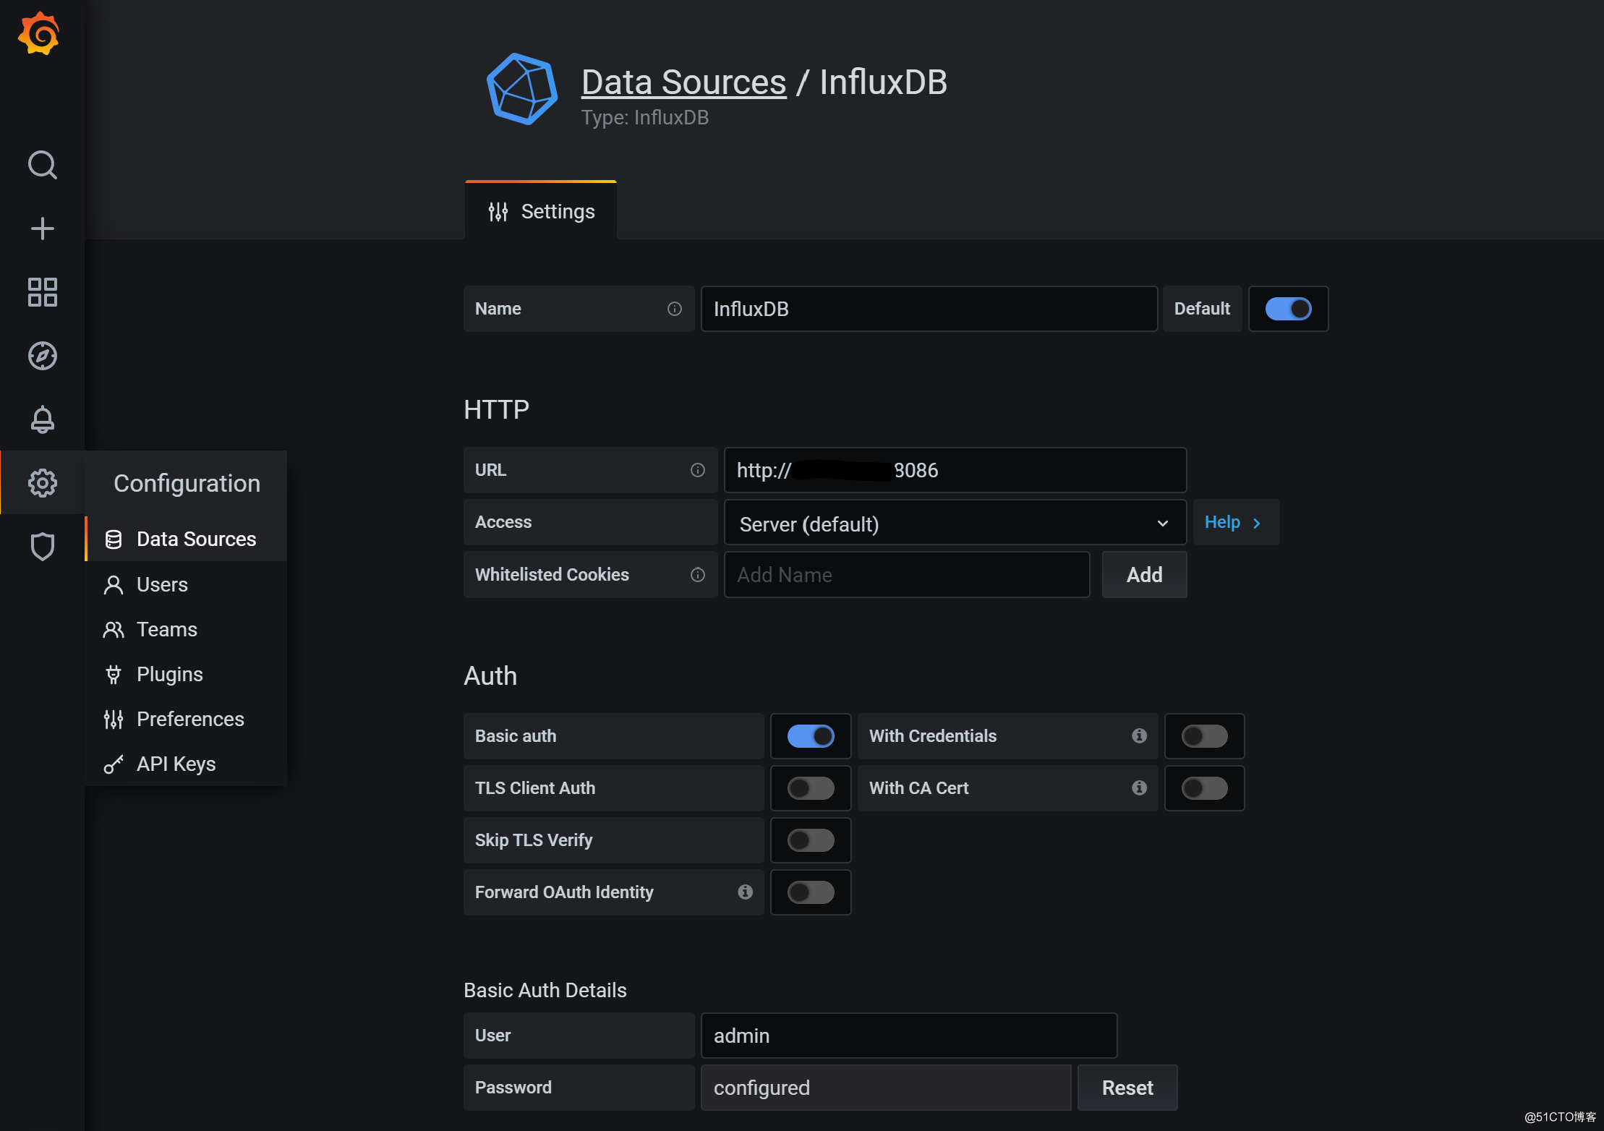Click the sliders icon on the Settings tab
The height and width of the screenshot is (1131, 1604).
pos(498,212)
